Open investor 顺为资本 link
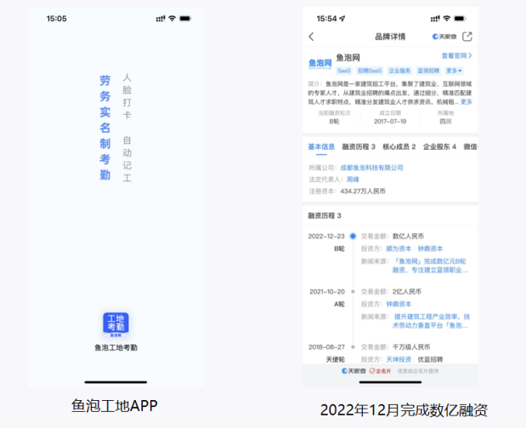 coord(399,249)
